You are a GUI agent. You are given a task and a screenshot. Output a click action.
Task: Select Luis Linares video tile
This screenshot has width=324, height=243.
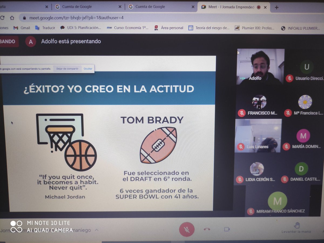coord(258,136)
